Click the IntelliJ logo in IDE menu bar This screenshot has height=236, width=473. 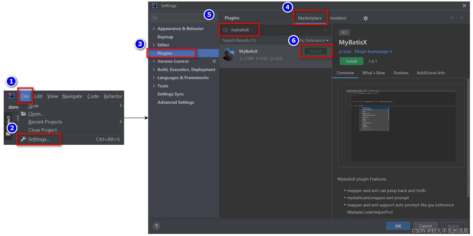[11, 96]
